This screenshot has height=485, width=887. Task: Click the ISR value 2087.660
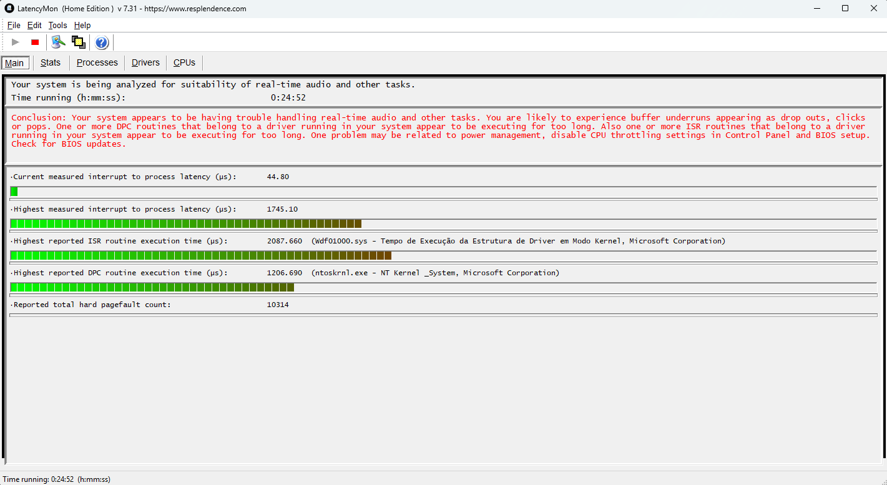(x=284, y=241)
